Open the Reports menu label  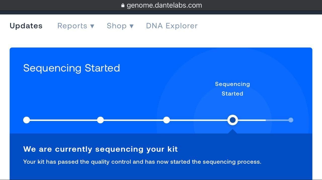[x=72, y=26]
